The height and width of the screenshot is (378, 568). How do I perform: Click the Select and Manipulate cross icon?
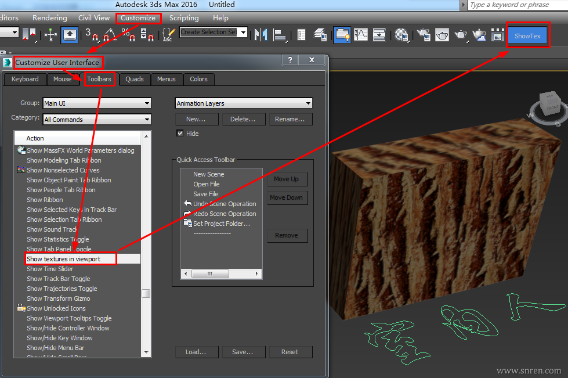point(50,35)
